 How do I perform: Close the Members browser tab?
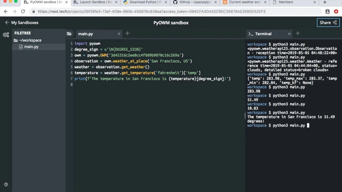coord(315,2)
